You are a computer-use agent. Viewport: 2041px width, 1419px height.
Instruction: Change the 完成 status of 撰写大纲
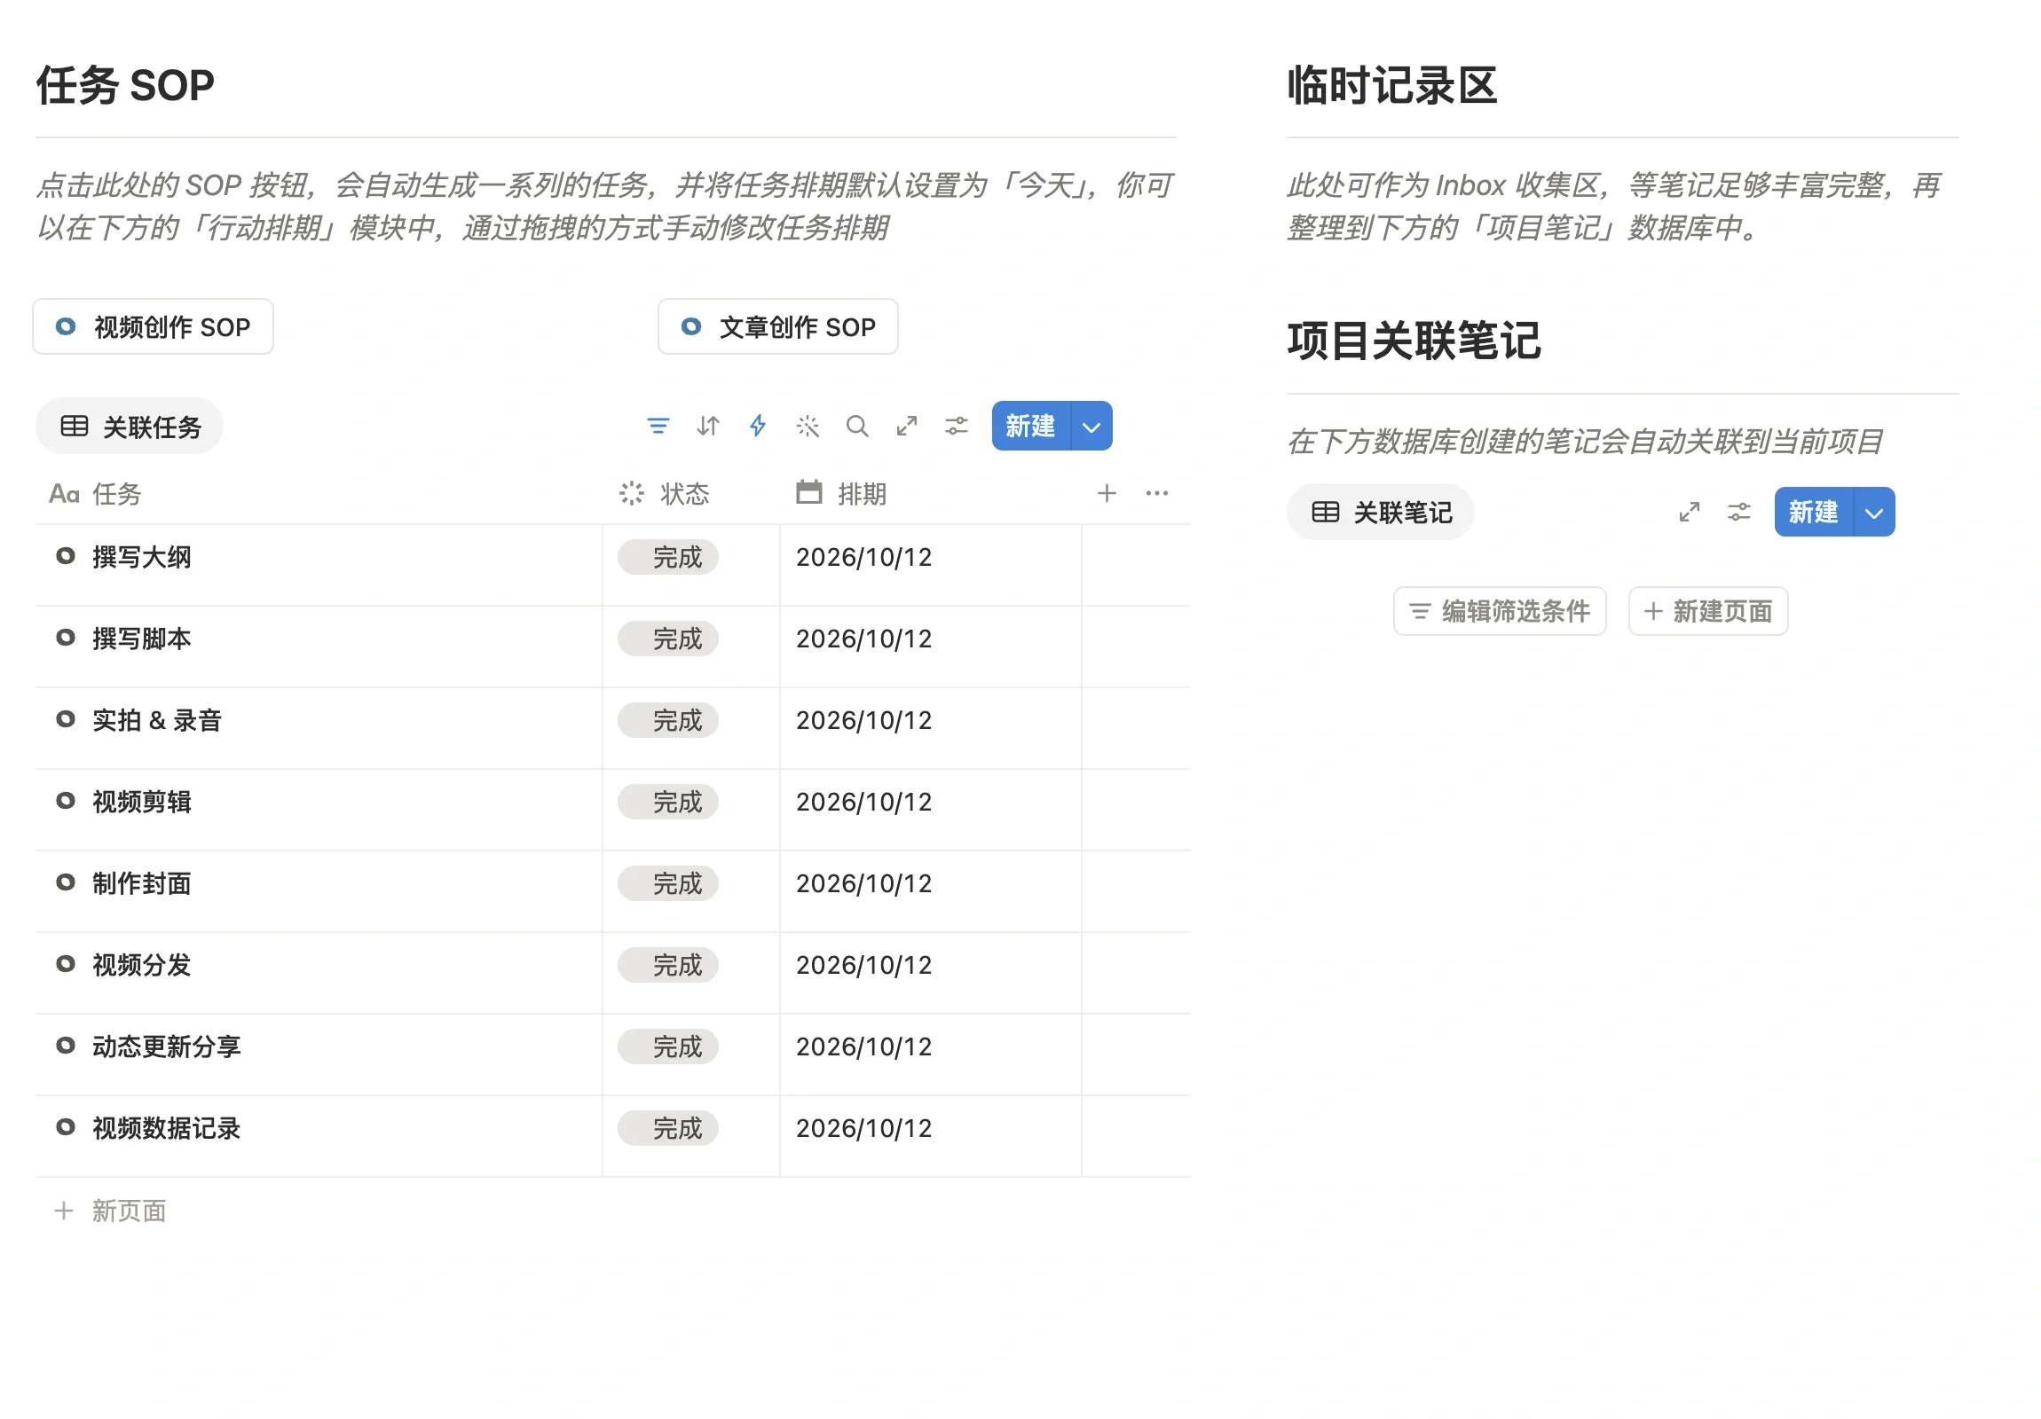[x=668, y=557]
